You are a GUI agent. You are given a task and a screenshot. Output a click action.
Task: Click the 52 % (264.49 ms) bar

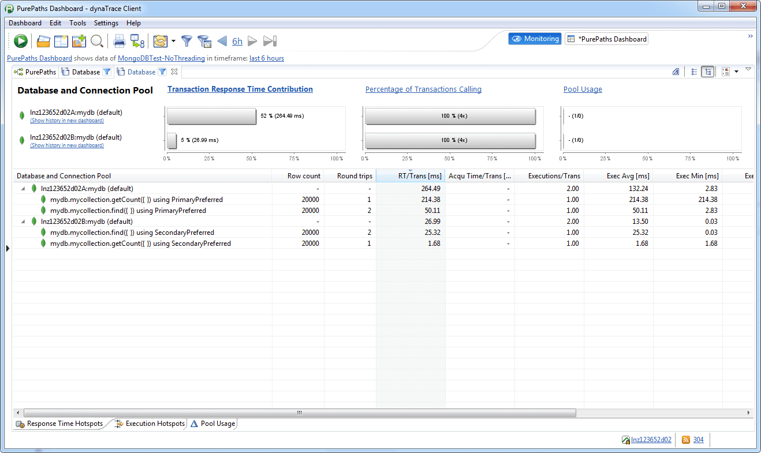[211, 116]
